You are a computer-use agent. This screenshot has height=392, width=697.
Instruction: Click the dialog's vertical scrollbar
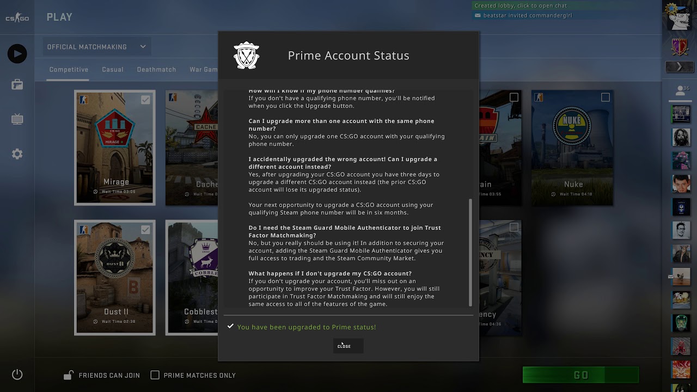click(x=470, y=252)
